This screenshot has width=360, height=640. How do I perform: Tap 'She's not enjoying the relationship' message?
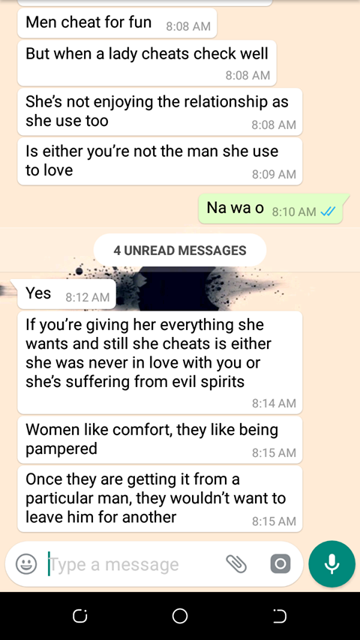coord(160,112)
